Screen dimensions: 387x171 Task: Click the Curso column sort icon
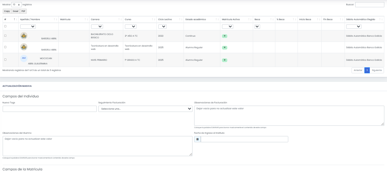tap(153, 19)
